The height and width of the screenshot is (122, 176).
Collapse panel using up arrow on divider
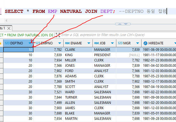(120, 24)
